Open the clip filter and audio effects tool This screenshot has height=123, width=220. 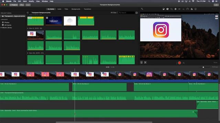[x=192, y=9]
